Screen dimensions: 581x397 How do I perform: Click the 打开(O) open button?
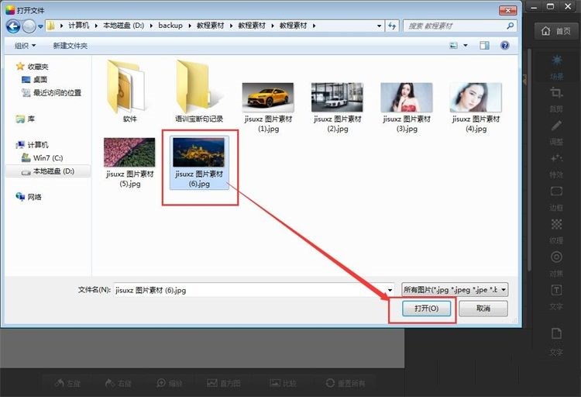[426, 309]
